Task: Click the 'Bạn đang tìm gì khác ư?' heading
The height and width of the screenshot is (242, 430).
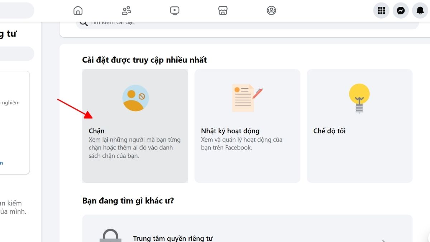Action: [x=128, y=201]
